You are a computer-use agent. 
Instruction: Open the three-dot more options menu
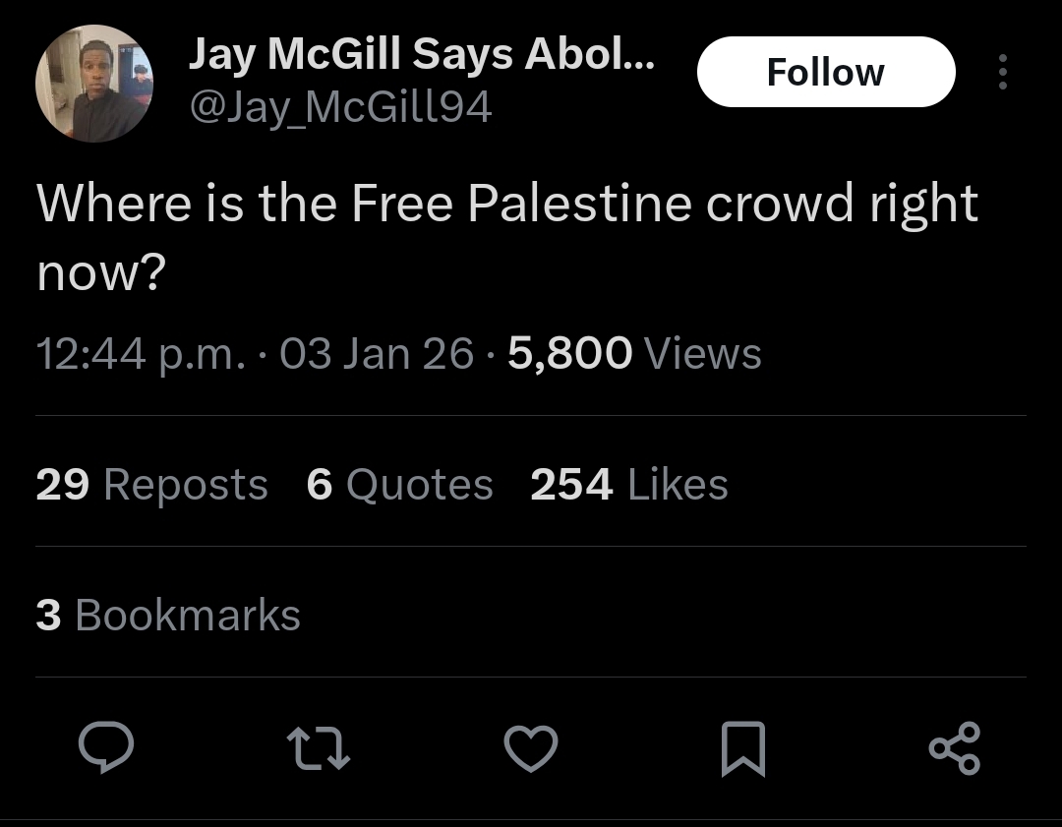click(x=1003, y=72)
